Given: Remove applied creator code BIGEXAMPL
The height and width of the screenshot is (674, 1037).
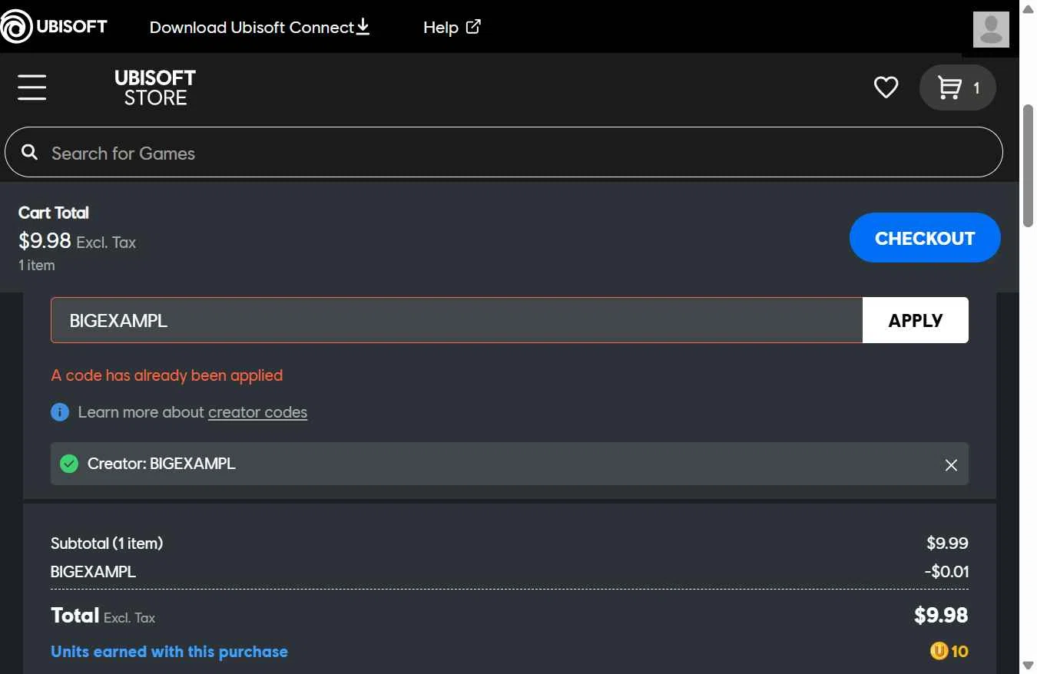Looking at the screenshot, I should tap(951, 464).
